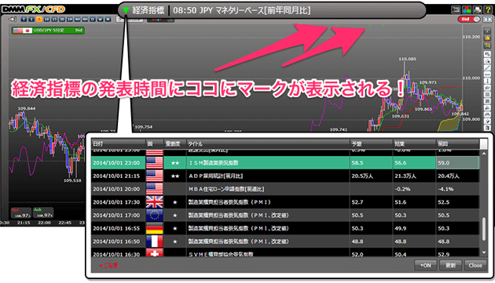The width and height of the screenshot is (495, 283).
Task: Open the RGB color settings icon
Action: click(x=467, y=9)
